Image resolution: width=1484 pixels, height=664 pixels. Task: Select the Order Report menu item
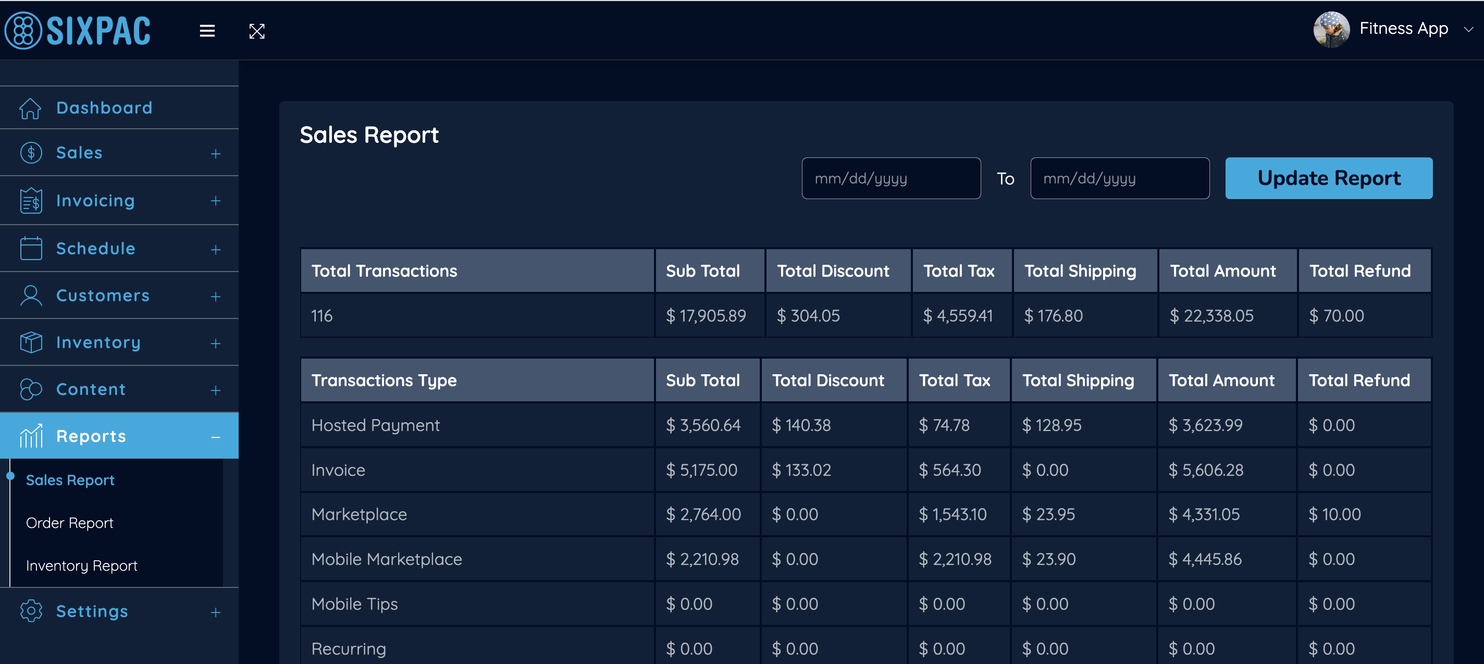70,522
